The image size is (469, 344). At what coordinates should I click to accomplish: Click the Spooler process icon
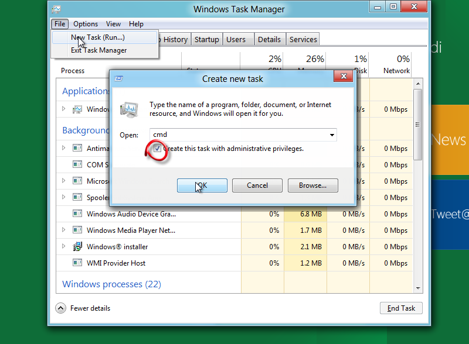pyautogui.click(x=77, y=197)
